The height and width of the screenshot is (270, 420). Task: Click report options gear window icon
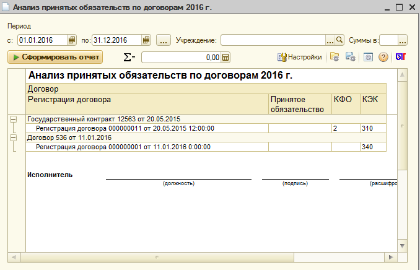[x=369, y=57]
